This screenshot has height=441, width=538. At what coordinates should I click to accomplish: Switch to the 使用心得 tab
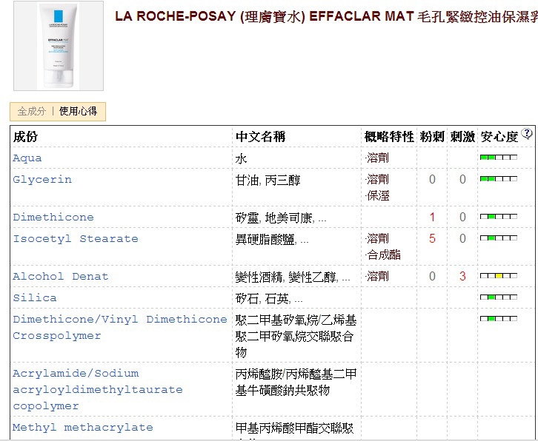79,112
